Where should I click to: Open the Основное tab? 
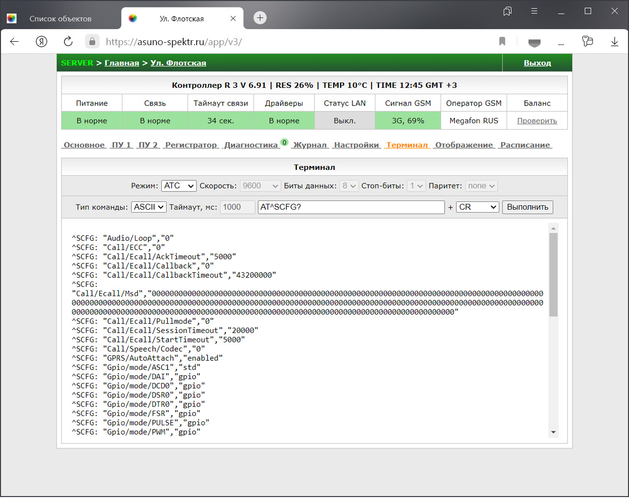pos(84,145)
